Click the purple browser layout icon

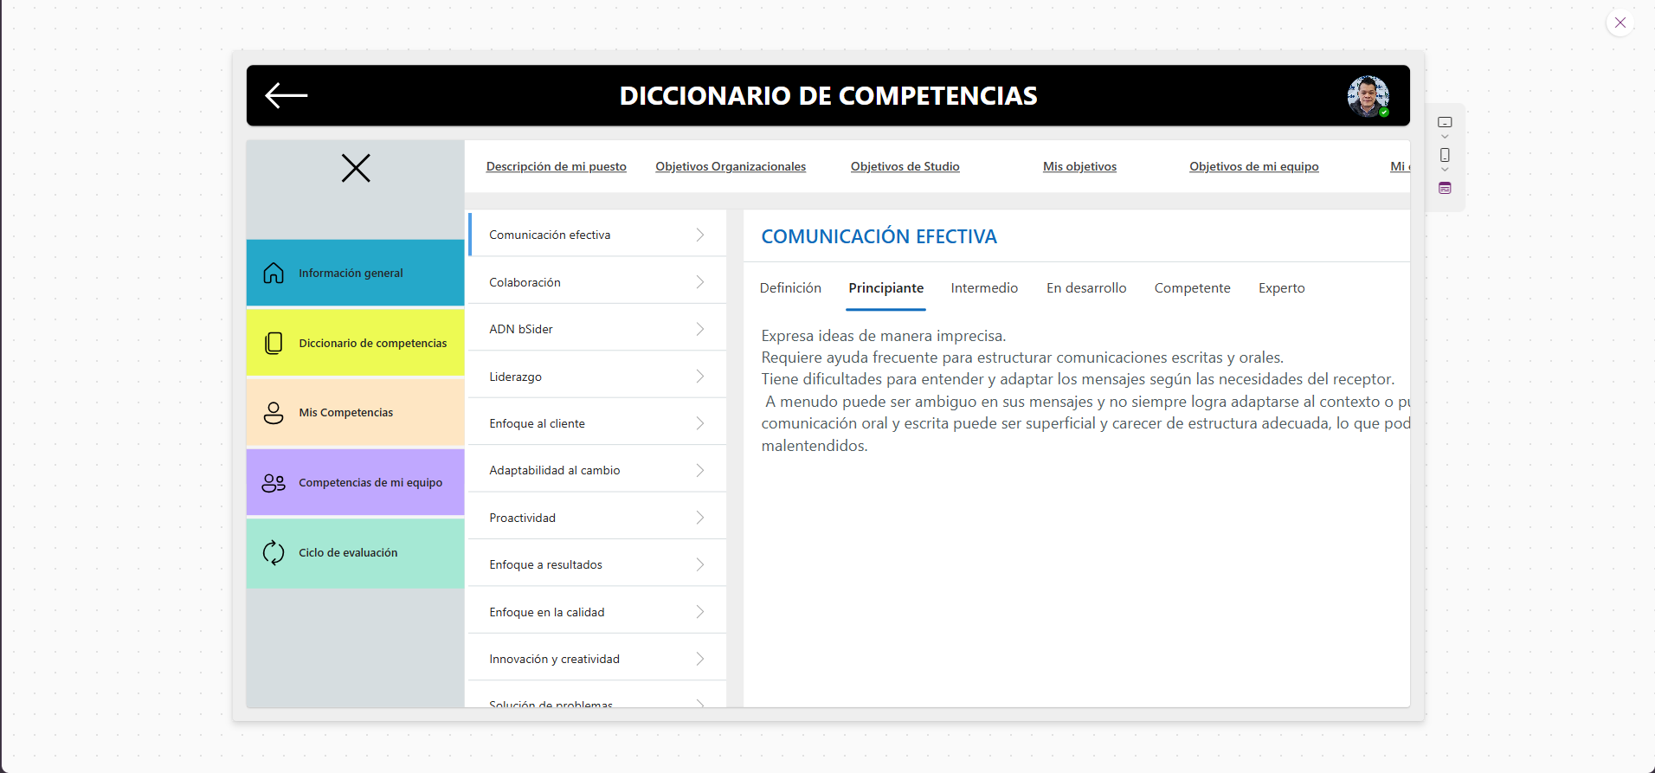point(1445,188)
